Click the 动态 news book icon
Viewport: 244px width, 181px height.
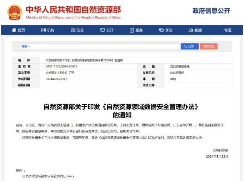73,30
